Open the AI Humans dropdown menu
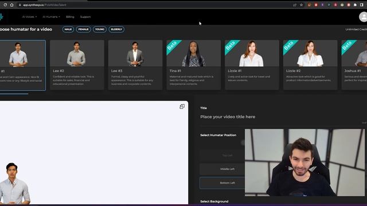367x206 pixels. click(x=51, y=17)
